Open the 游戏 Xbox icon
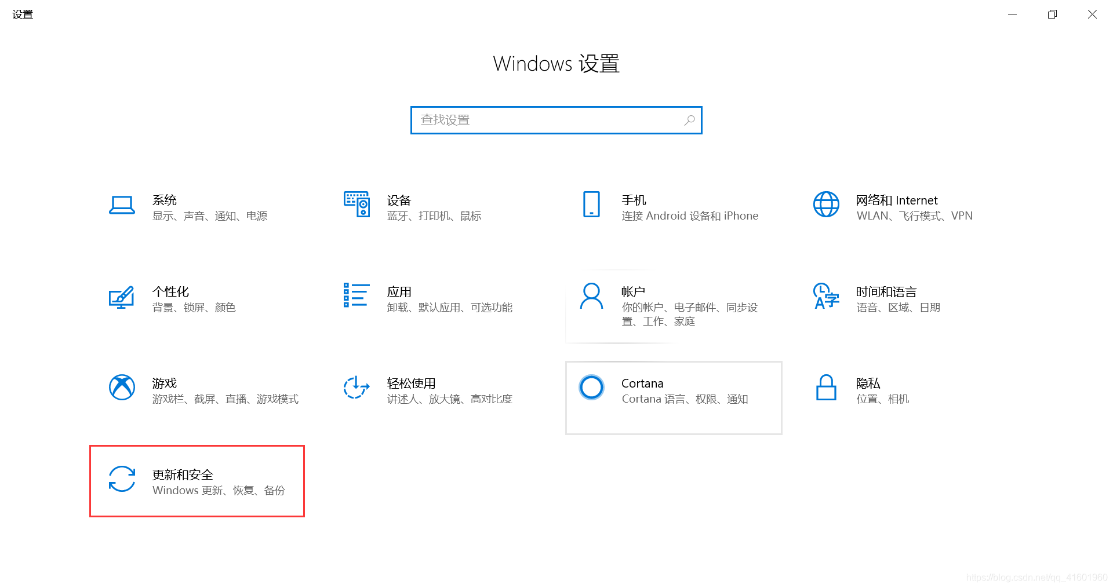1113x588 pixels. [122, 387]
